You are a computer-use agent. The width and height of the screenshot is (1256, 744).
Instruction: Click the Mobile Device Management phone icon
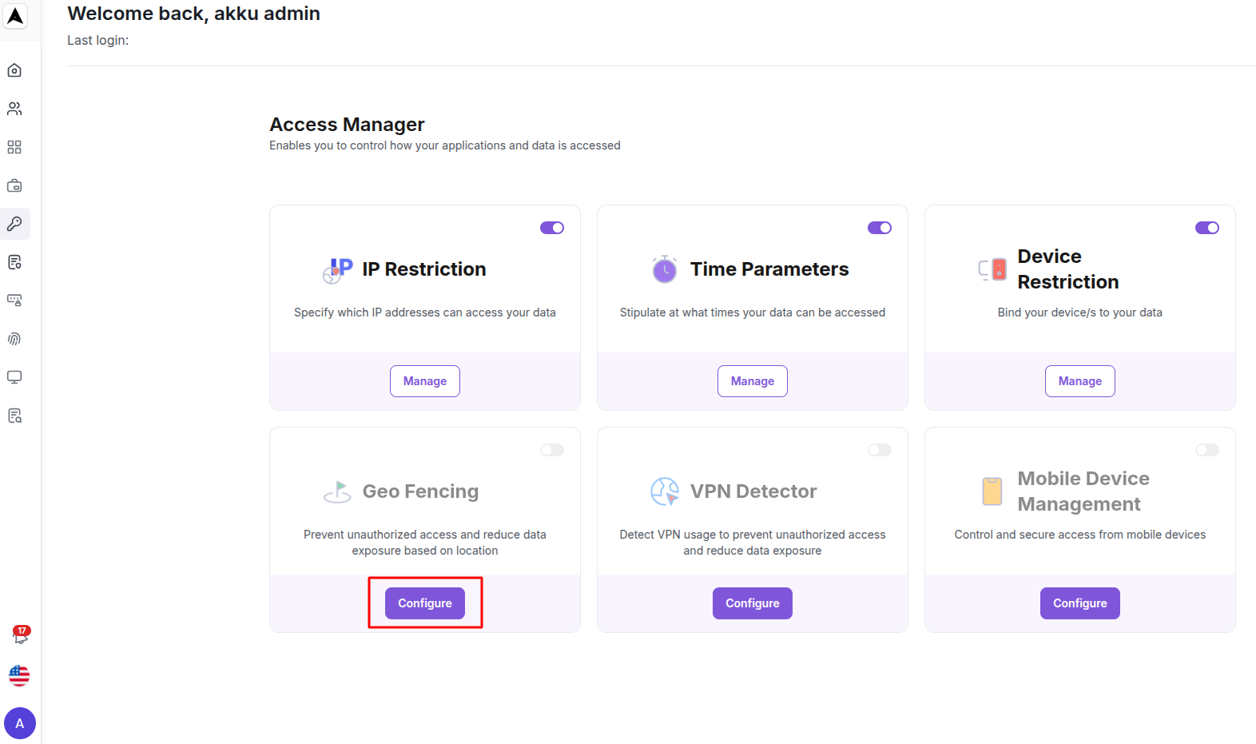992,491
